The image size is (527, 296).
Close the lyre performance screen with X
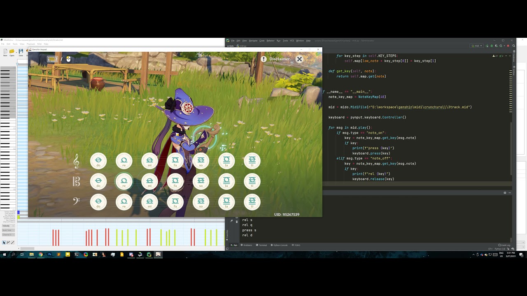pos(299,59)
